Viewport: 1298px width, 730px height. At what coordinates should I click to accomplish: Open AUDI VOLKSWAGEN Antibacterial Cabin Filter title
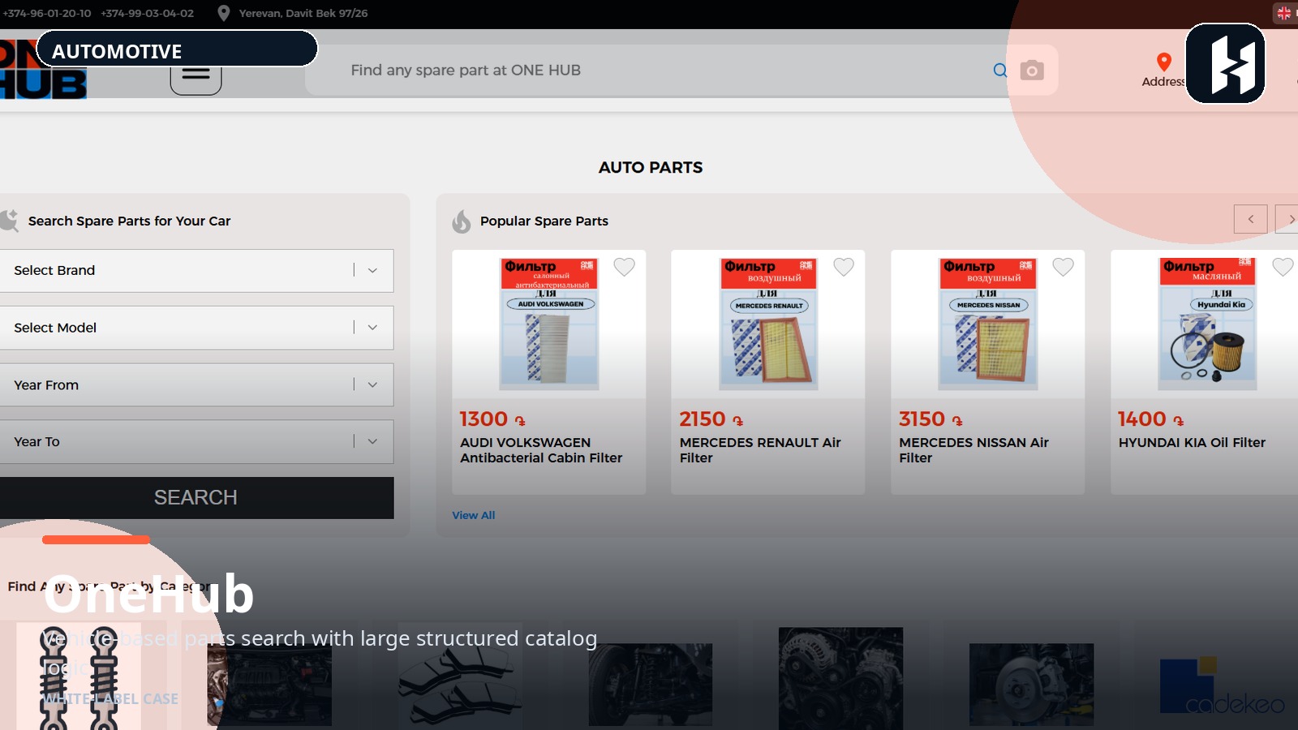[541, 450]
